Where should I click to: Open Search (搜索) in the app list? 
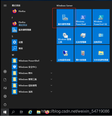click(32, 48)
